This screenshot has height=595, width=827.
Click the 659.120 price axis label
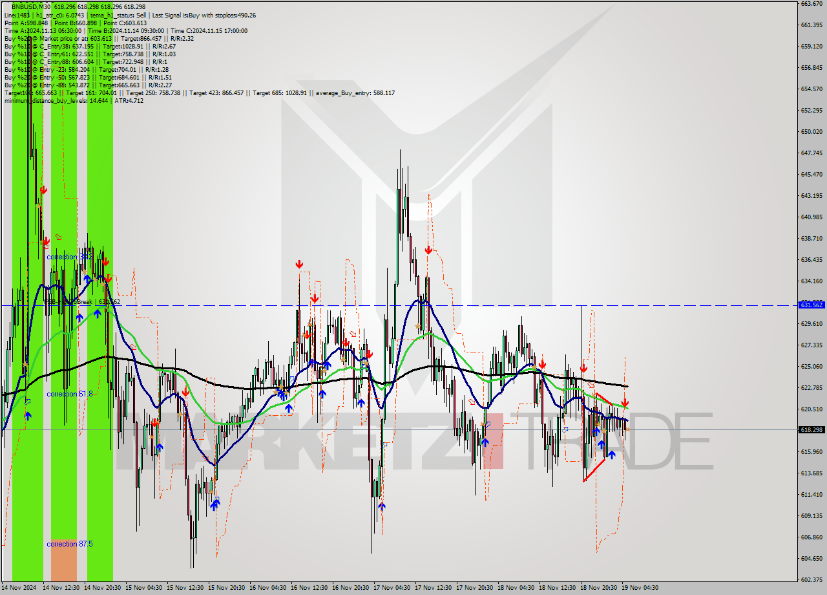pos(811,46)
